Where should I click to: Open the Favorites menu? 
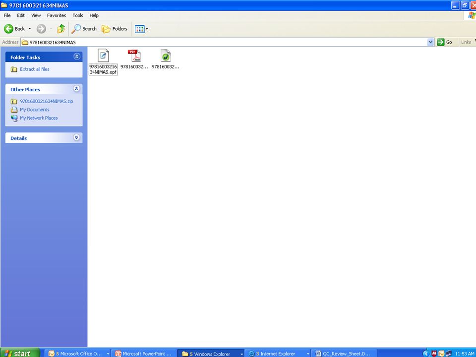pyautogui.click(x=57, y=15)
